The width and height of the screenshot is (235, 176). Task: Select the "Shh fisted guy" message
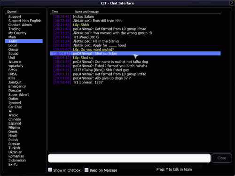[x=135, y=70]
